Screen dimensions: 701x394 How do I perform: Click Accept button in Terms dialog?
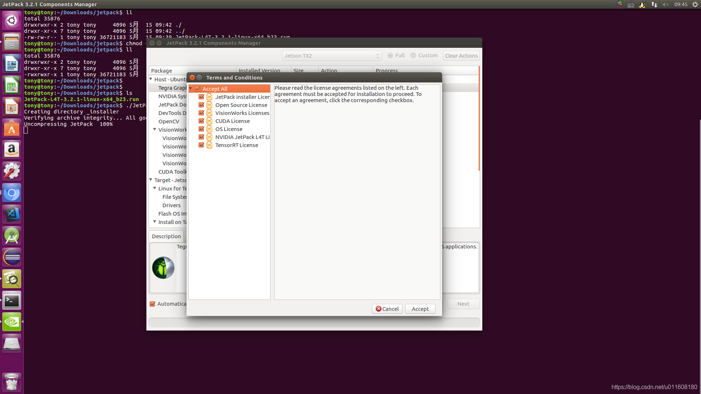pos(420,309)
